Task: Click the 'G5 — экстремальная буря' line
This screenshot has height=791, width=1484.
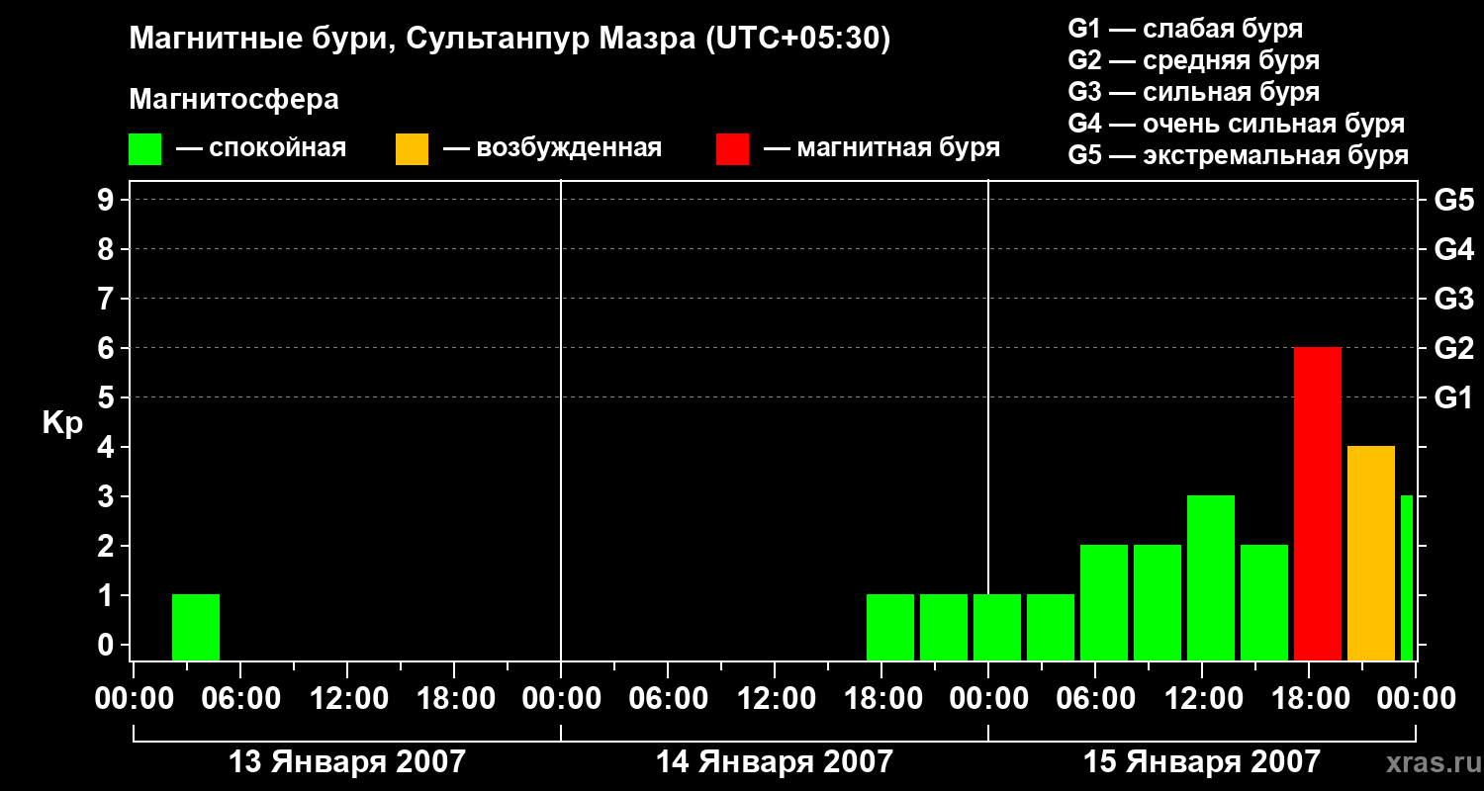Action: [x=1239, y=156]
